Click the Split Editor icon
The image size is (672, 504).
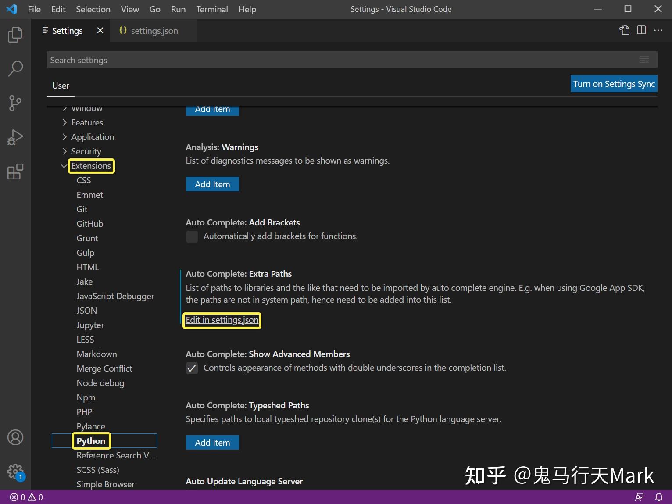[x=641, y=30]
